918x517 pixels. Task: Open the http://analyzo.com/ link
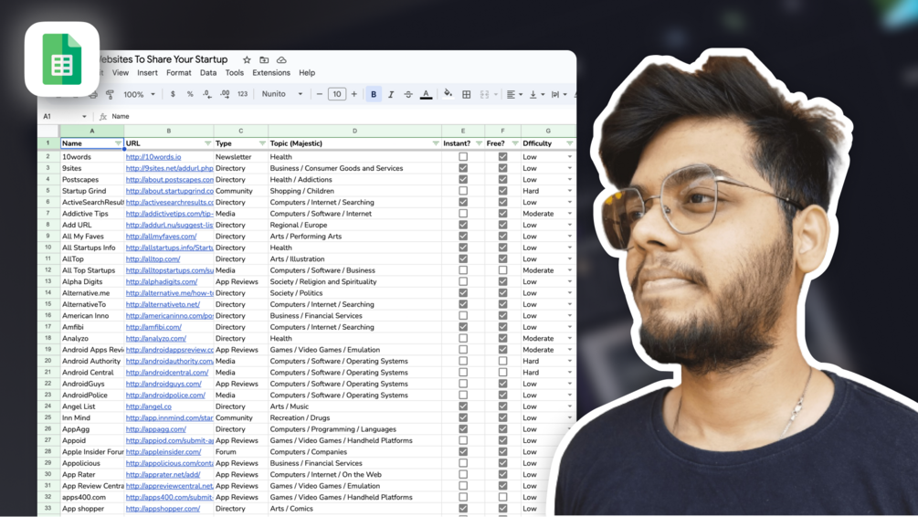point(155,338)
